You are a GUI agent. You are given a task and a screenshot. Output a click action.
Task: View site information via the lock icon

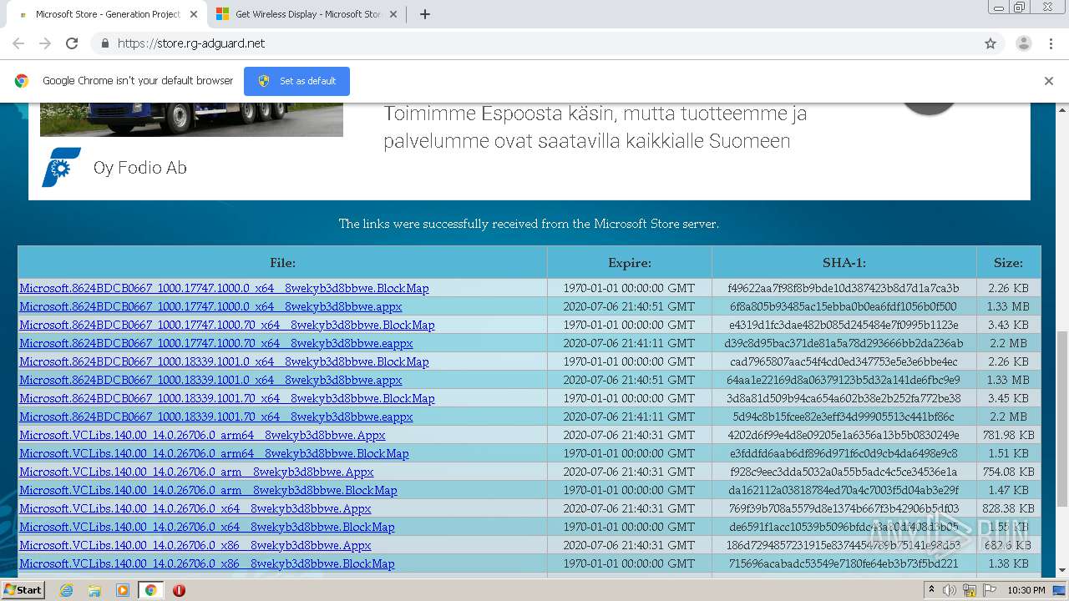pos(104,43)
